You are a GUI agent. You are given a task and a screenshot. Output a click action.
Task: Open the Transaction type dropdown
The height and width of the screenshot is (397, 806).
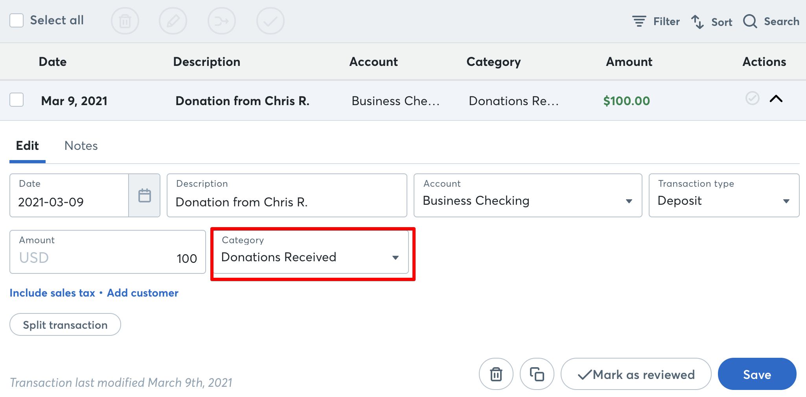tap(786, 201)
